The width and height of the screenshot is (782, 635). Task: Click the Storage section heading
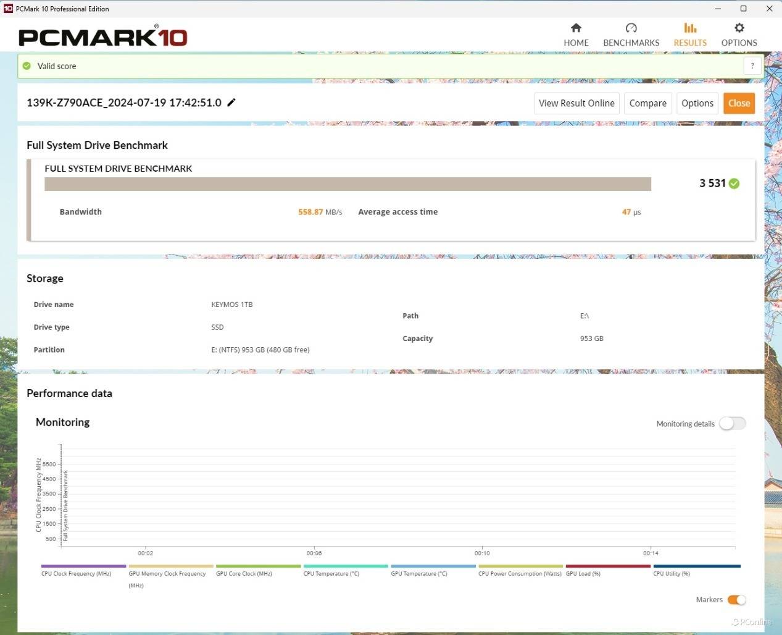click(45, 279)
